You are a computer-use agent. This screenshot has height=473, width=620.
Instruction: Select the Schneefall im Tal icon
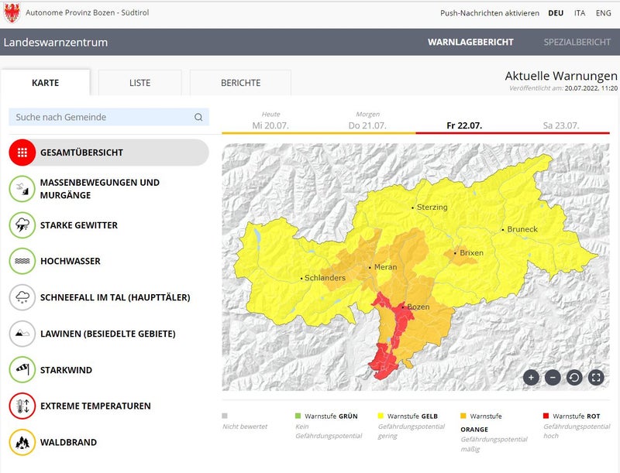point(22,297)
